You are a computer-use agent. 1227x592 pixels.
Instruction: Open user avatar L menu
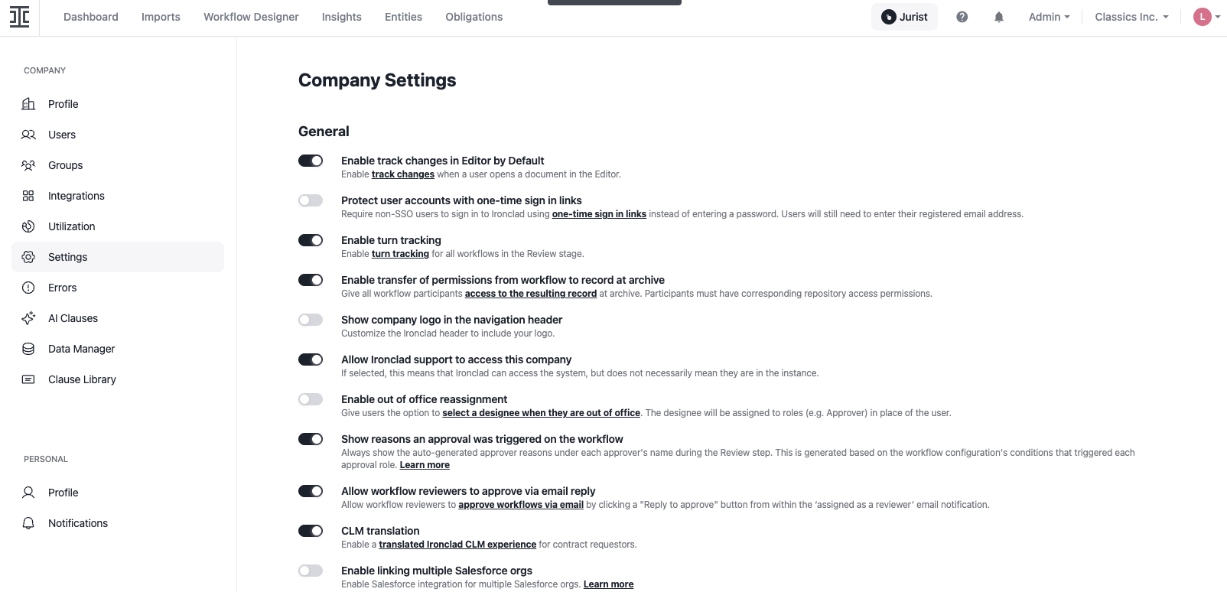(x=1207, y=17)
